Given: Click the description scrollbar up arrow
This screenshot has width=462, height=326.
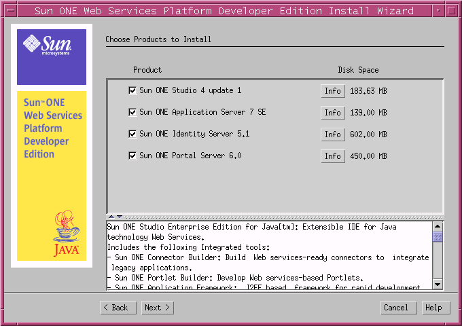Looking at the screenshot, I should click(438, 226).
